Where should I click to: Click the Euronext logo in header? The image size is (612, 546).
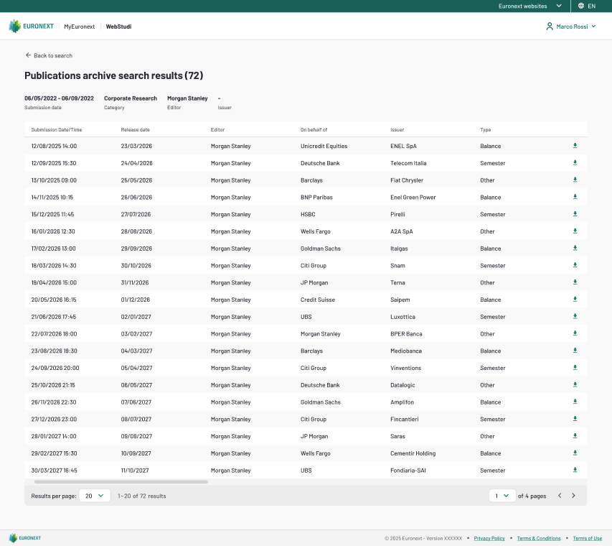[32, 26]
